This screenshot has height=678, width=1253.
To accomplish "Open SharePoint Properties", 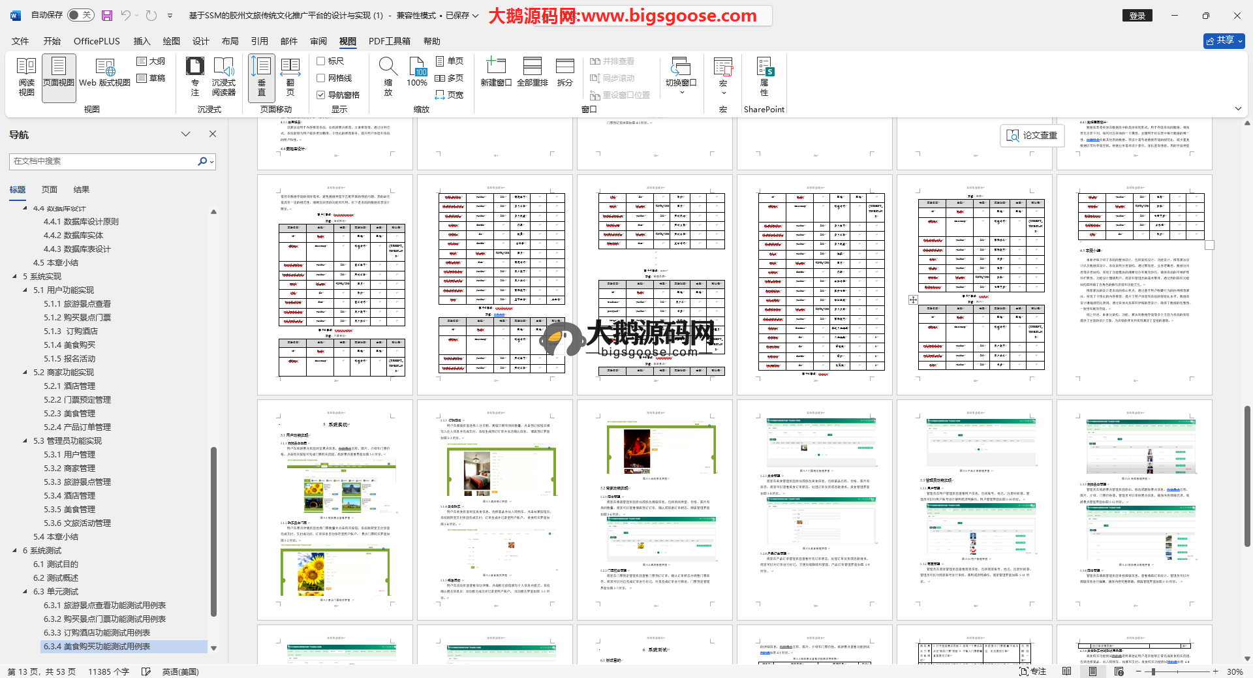I will point(764,77).
